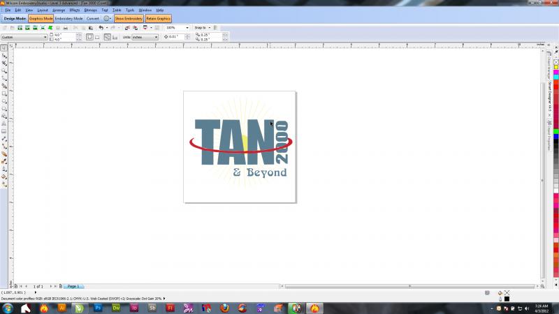Viewport: 559px width, 314px height.
Task: Pick the green swatch in color palette
Action: click(x=556, y=132)
